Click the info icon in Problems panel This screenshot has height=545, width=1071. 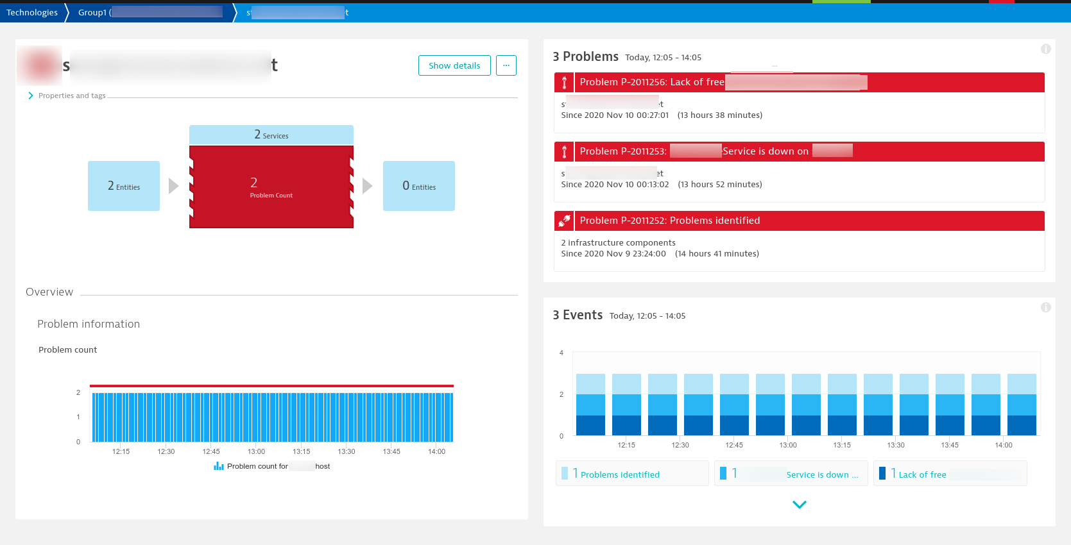pos(1045,49)
